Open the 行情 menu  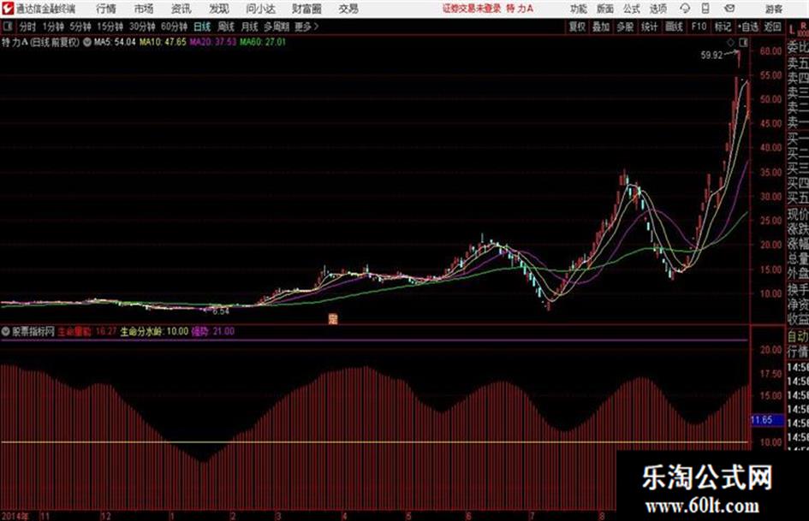click(x=106, y=9)
